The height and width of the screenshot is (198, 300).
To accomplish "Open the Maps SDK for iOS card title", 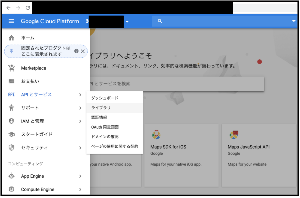I will 169,147.
